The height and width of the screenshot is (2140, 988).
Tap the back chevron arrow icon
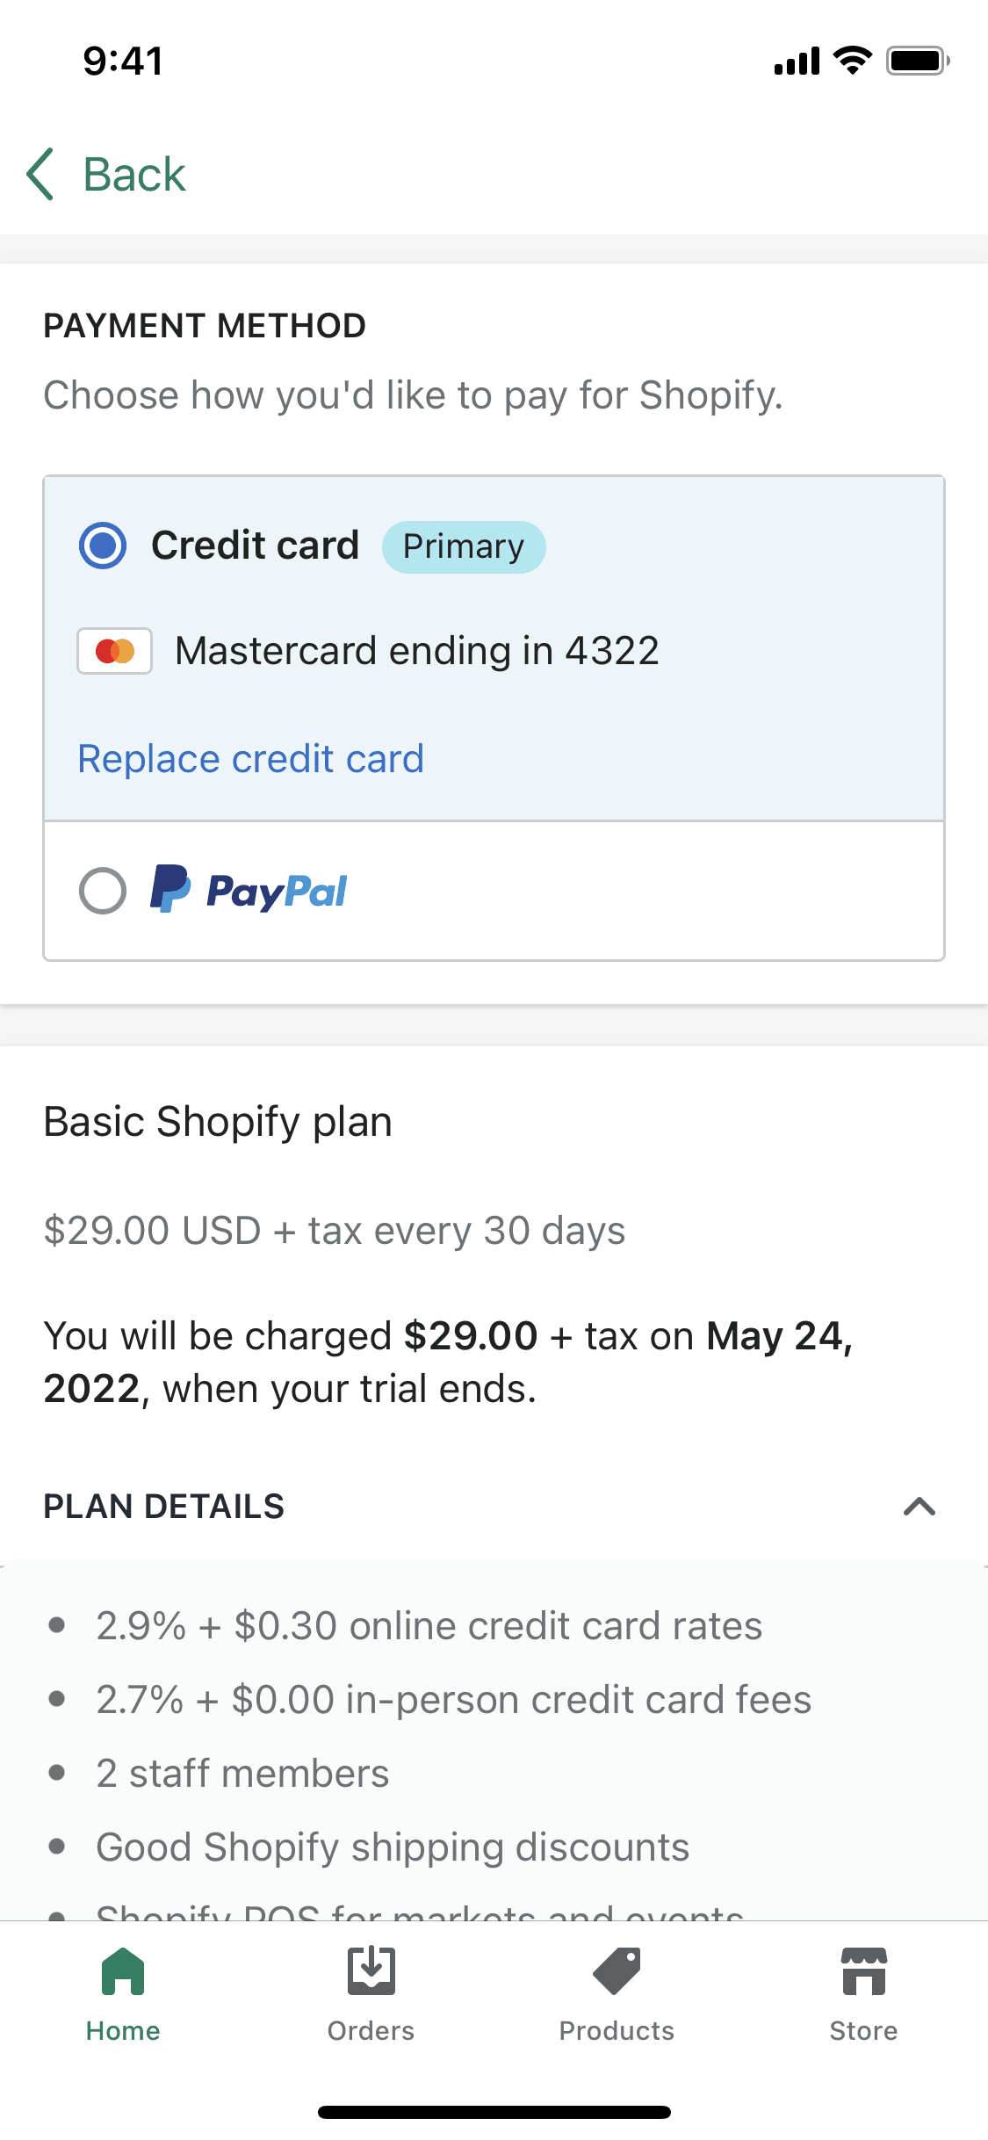tap(40, 174)
